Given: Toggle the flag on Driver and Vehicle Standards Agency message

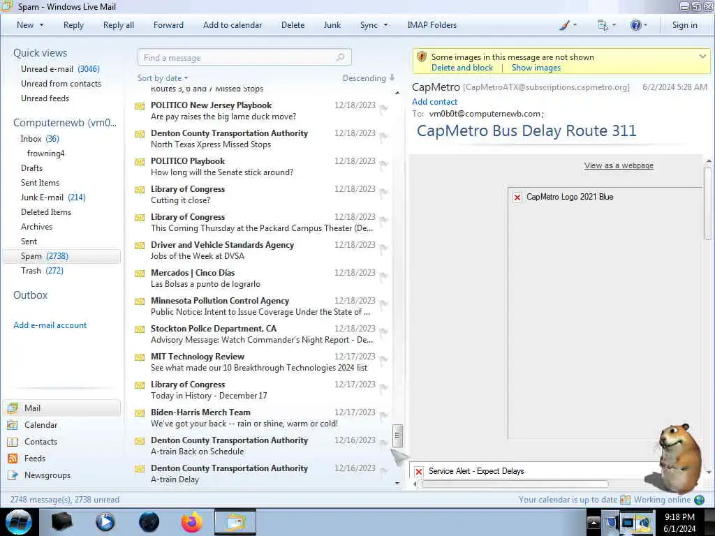Looking at the screenshot, I should 383,248.
